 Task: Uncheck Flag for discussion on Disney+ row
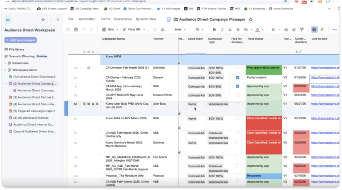pyautogui.click(x=237, y=77)
